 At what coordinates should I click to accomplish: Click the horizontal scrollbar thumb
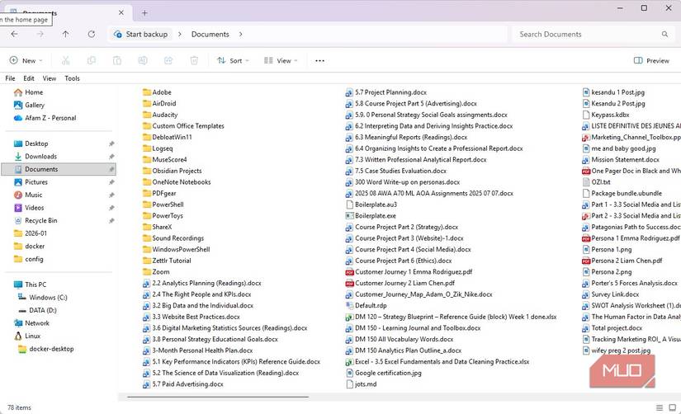(x=218, y=397)
